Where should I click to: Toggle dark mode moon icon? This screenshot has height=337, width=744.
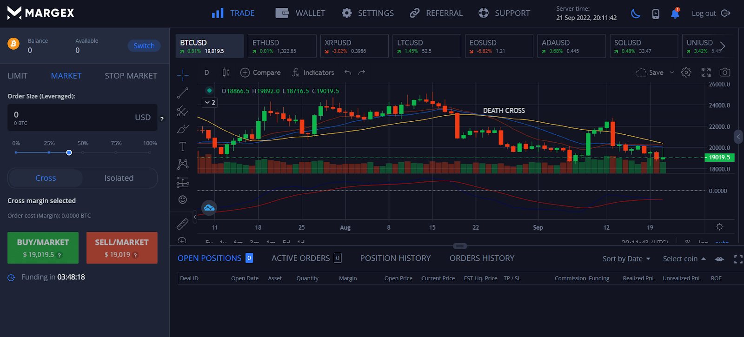click(x=635, y=13)
